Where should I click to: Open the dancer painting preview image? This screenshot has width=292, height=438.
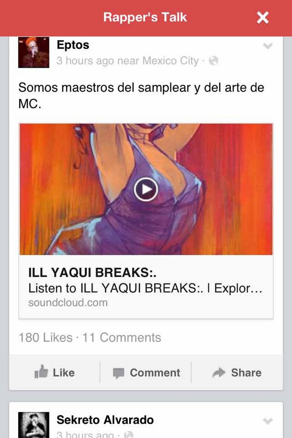coord(146,189)
